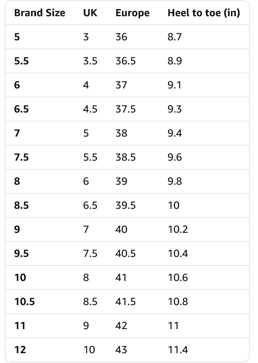Select brand size 5.5 row label

click(21, 61)
